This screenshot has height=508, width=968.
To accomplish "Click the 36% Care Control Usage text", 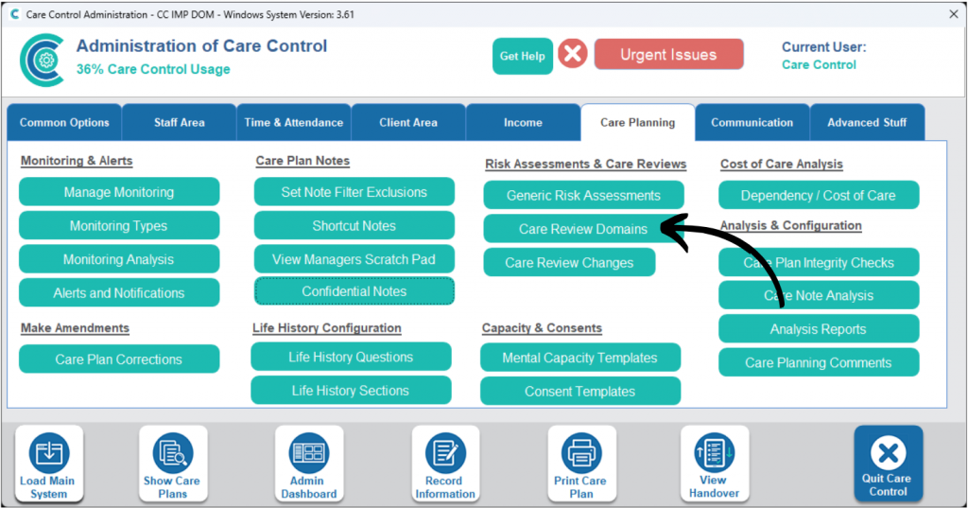I will [x=153, y=69].
